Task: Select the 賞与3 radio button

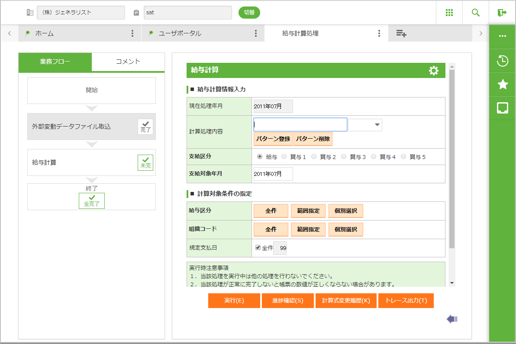Action: tap(344, 157)
